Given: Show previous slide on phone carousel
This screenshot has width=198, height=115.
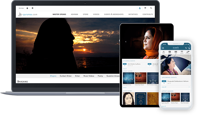Looking at the screenshot, I should tap(163, 65).
